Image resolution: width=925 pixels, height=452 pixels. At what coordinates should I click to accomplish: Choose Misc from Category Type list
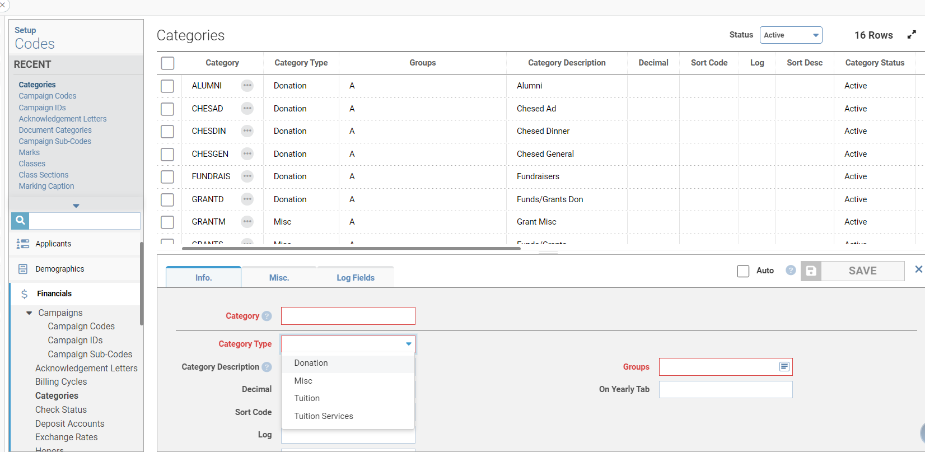(x=348, y=381)
